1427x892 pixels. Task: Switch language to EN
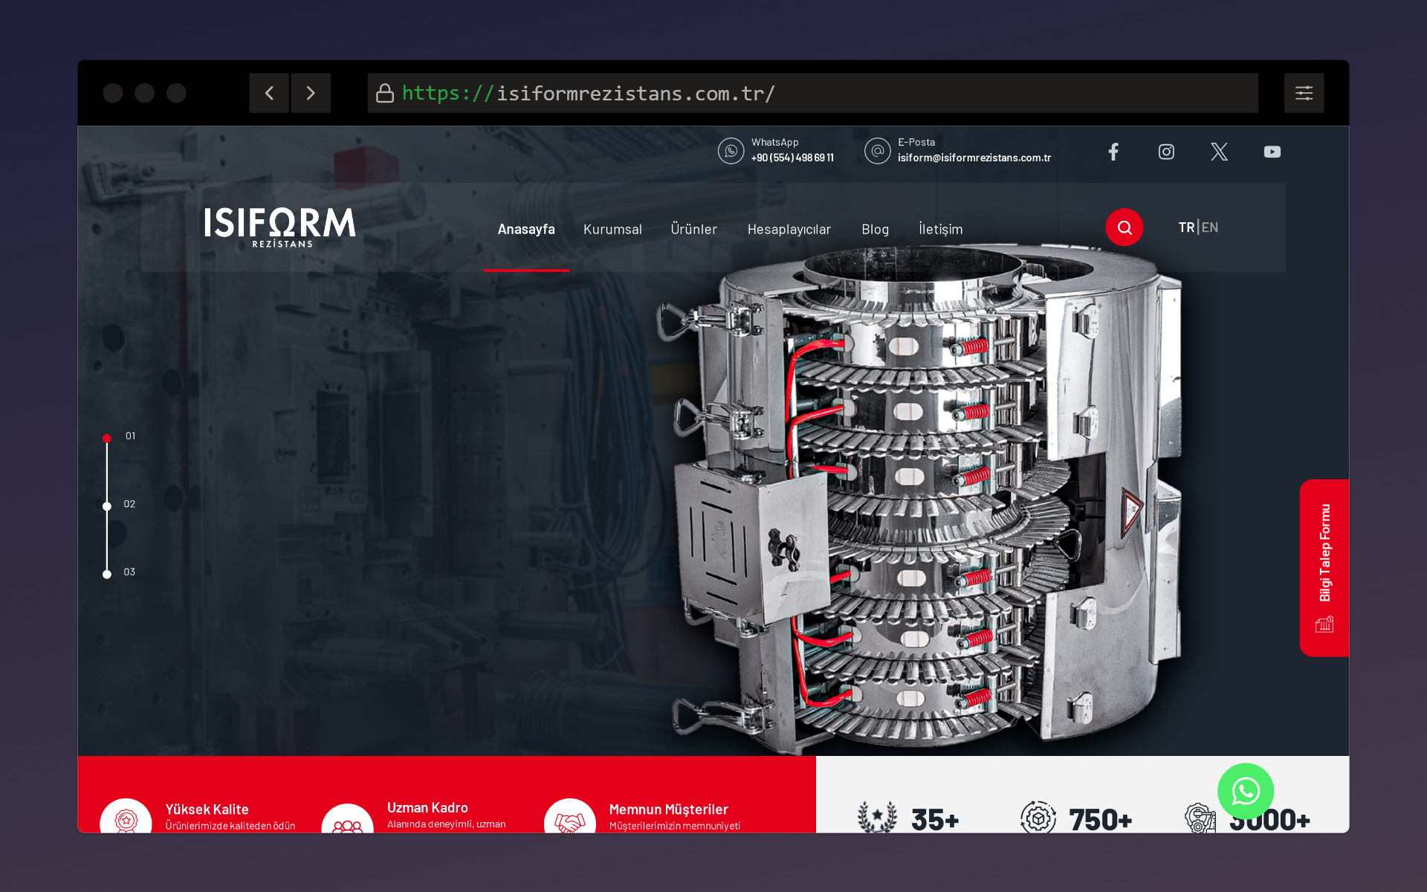(x=1210, y=227)
